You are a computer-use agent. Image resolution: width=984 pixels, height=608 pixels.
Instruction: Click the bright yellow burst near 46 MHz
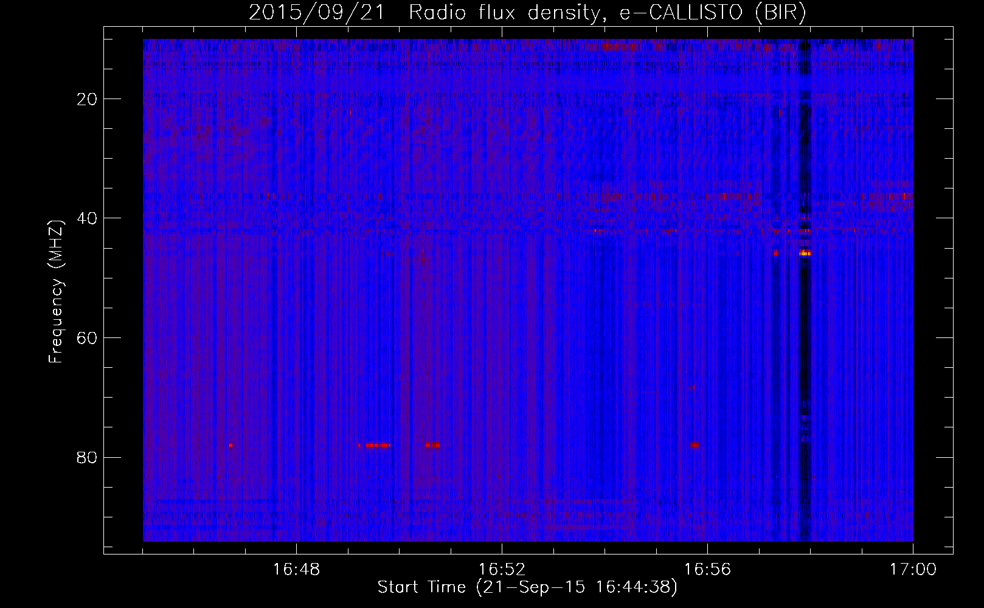coord(805,253)
